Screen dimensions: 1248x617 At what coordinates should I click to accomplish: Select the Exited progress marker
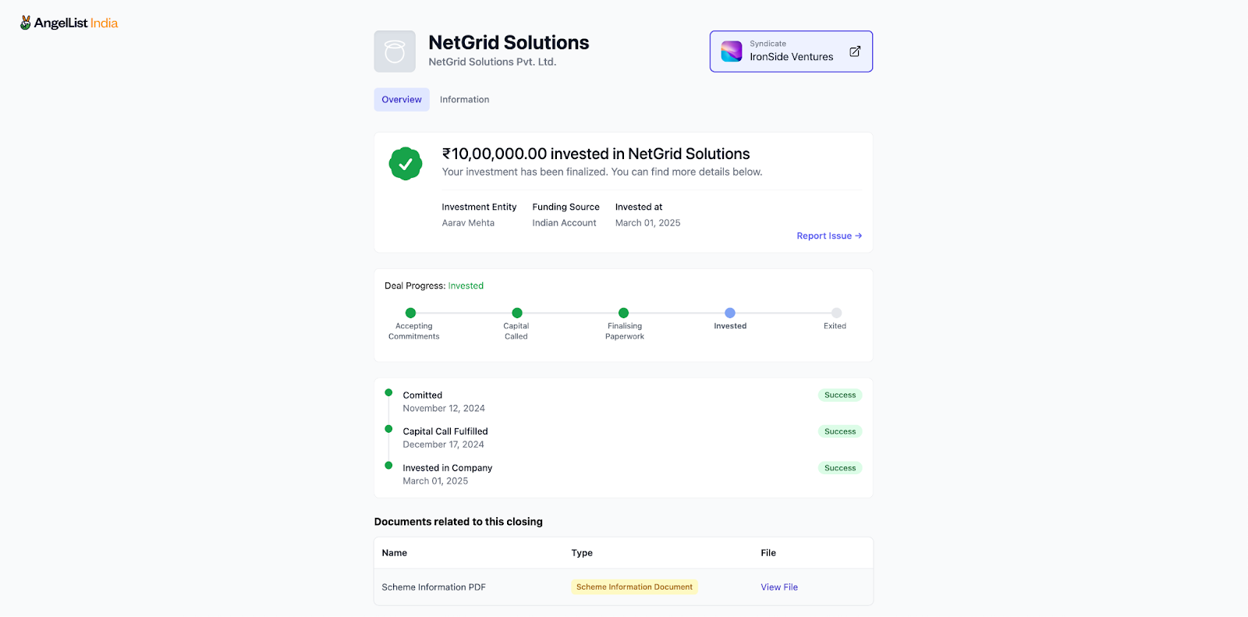coord(836,313)
